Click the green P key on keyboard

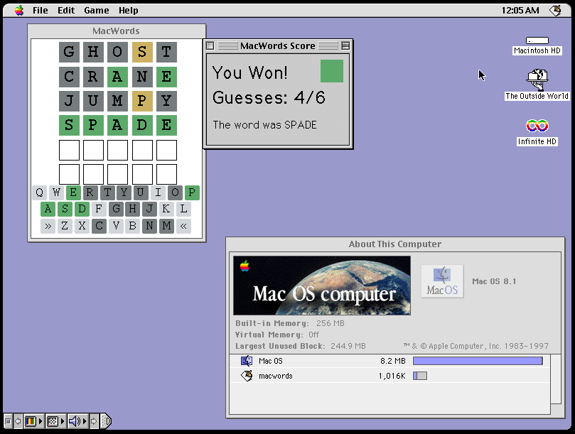tap(192, 192)
